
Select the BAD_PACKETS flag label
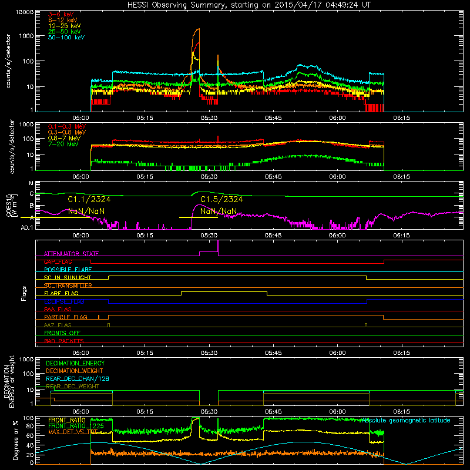(x=64, y=341)
